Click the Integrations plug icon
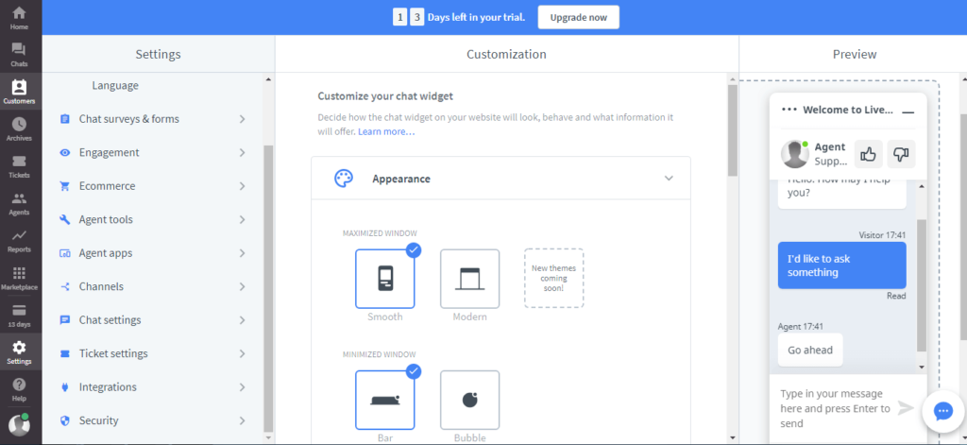Screen dimensions: 967x445 tap(65, 387)
